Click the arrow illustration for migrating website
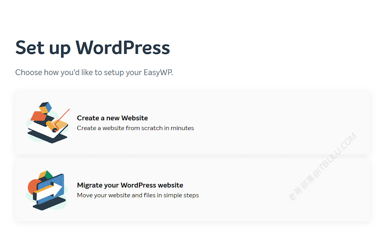The height and width of the screenshot is (230, 380). [46, 190]
